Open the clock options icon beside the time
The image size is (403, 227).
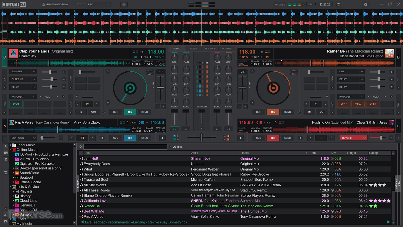338,5
